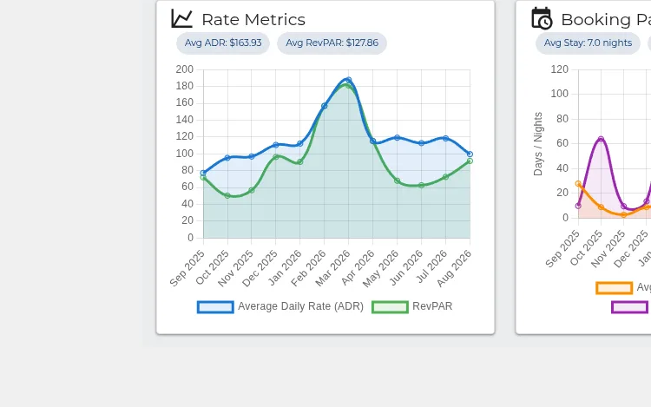This screenshot has width=651, height=407.
Task: Click the ADR data point for Sep 2025
Action: [x=203, y=173]
